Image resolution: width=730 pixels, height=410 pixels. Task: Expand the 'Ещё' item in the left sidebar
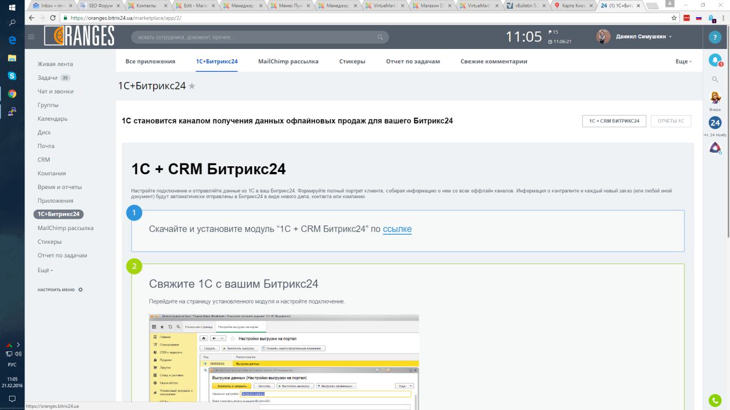pyautogui.click(x=45, y=270)
